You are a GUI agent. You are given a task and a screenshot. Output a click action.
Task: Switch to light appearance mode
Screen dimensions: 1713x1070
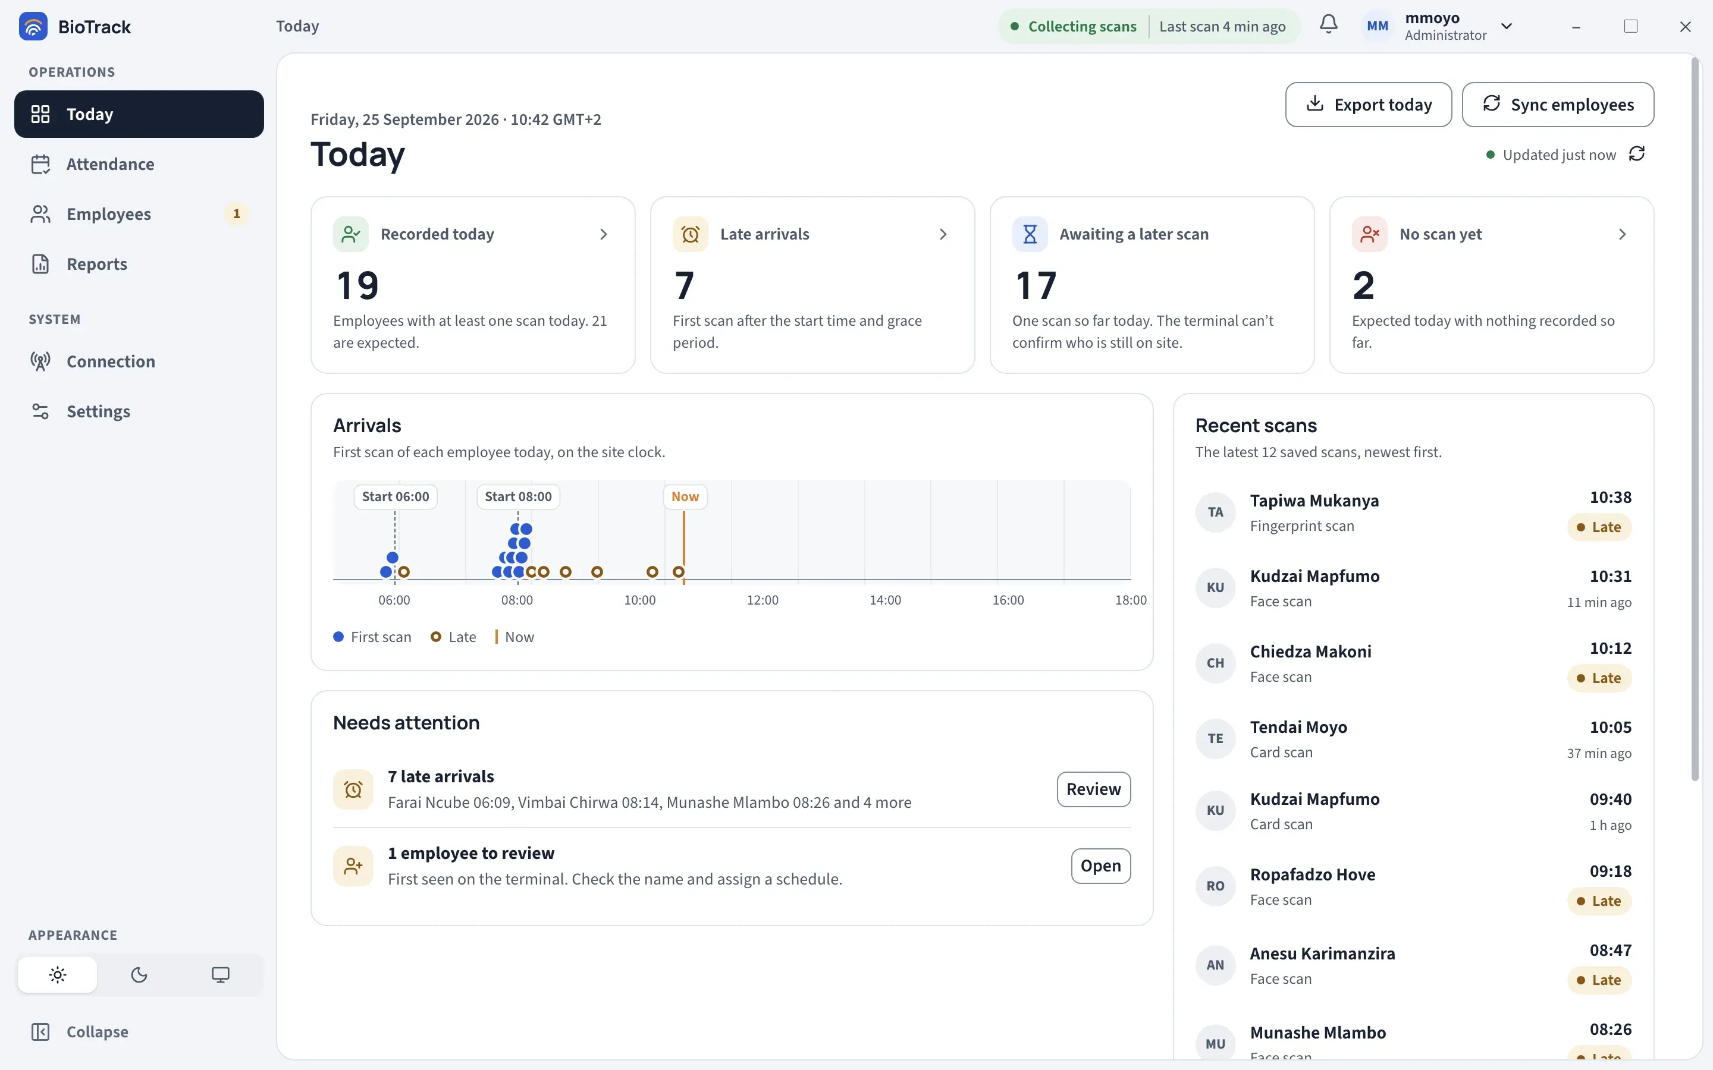(x=57, y=975)
